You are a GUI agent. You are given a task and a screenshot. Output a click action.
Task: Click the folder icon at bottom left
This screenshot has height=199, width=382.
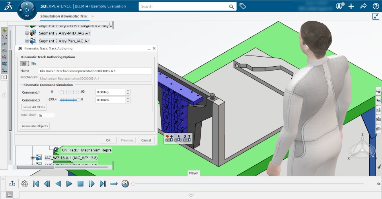pyautogui.click(x=10, y=195)
